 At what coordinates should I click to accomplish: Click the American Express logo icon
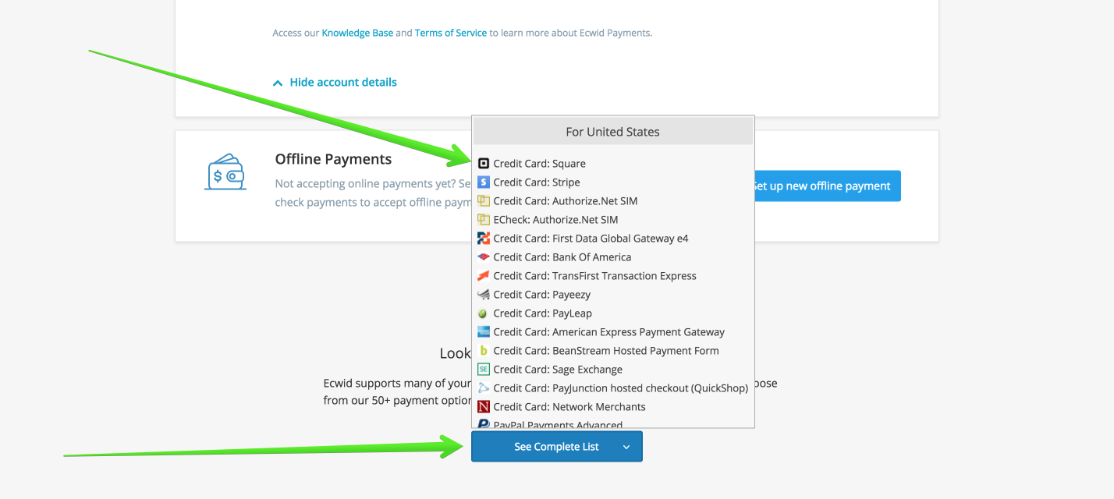pyautogui.click(x=484, y=332)
